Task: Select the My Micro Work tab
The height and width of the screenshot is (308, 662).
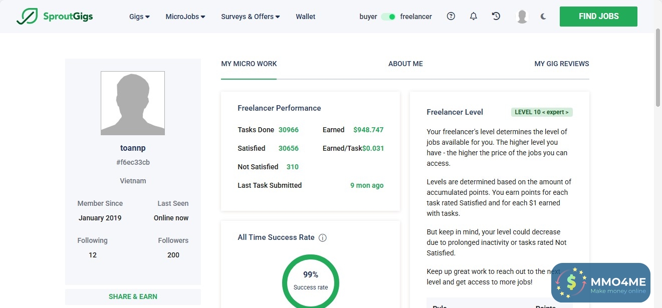Action: point(249,64)
